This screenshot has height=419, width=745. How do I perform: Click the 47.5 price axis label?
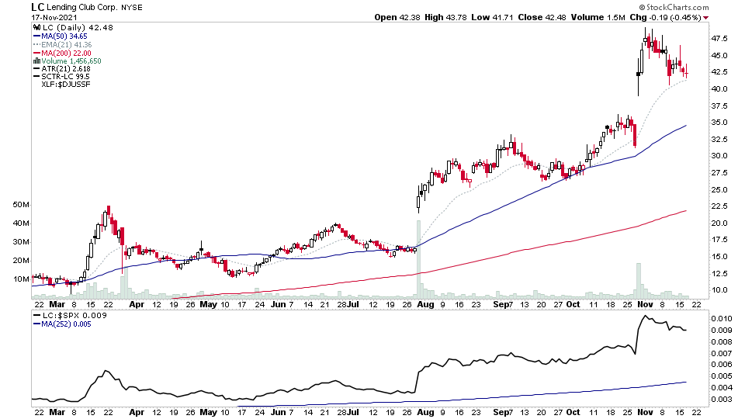[x=719, y=39]
